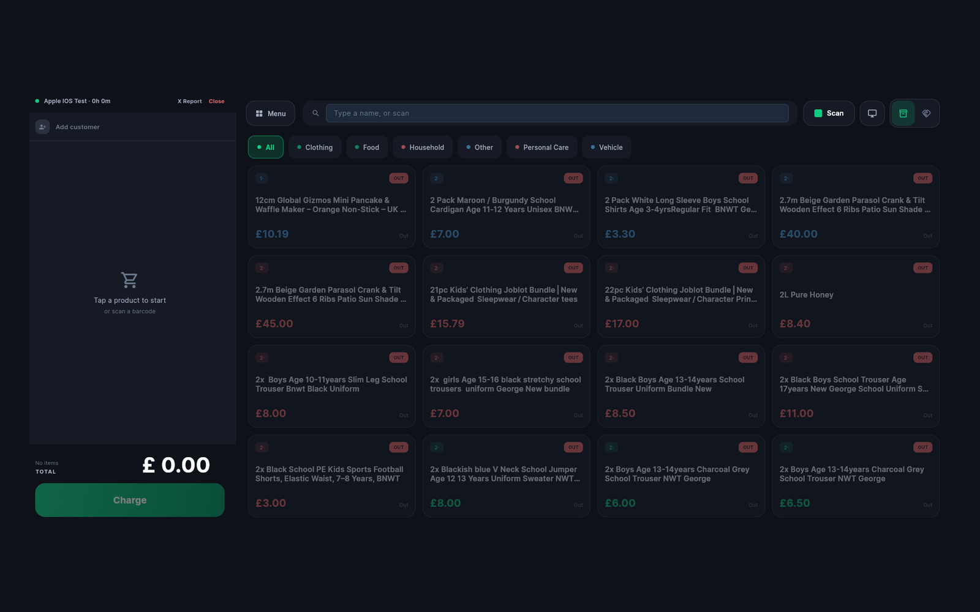Add Black Boys Age 13-14years School Trouser
Screen dimensions: 980x612
[681, 386]
